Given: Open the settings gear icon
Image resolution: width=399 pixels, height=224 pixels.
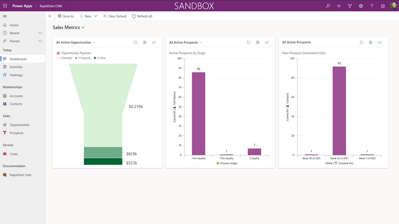Looking at the screenshot, I should click(361, 6).
